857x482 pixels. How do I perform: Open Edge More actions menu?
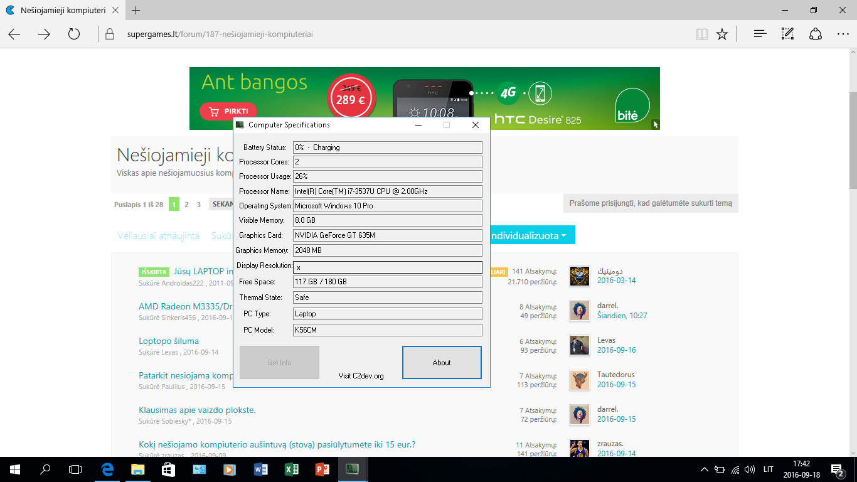843,34
